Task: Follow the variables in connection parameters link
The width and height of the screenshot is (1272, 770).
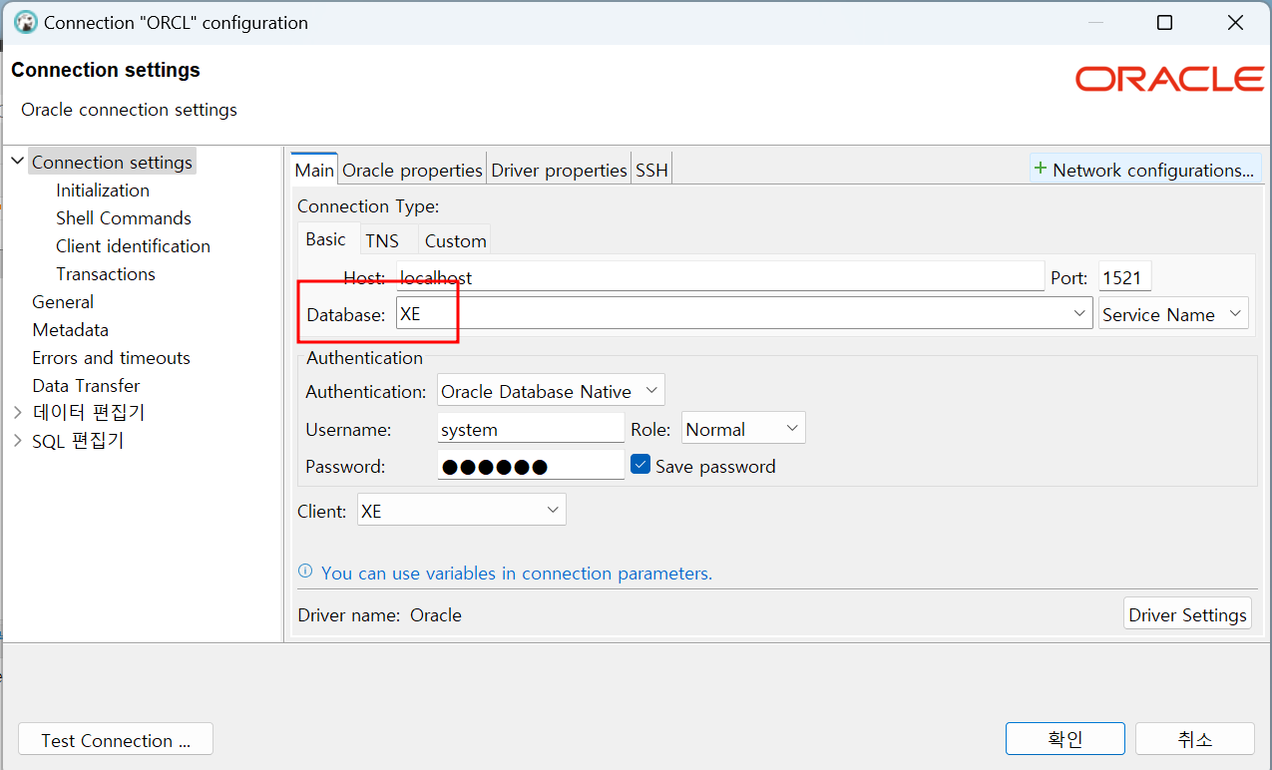Action: (x=517, y=573)
